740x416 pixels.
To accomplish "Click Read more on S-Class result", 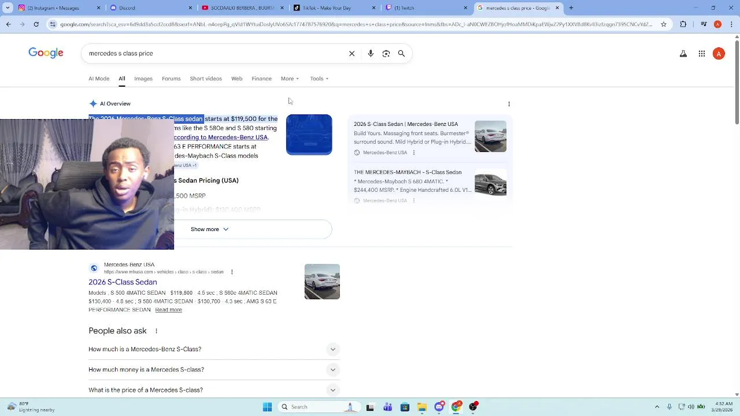I will pyautogui.click(x=168, y=310).
